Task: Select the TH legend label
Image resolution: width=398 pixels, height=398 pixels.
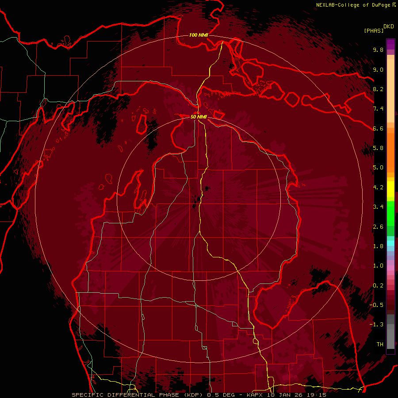Action: [x=380, y=344]
